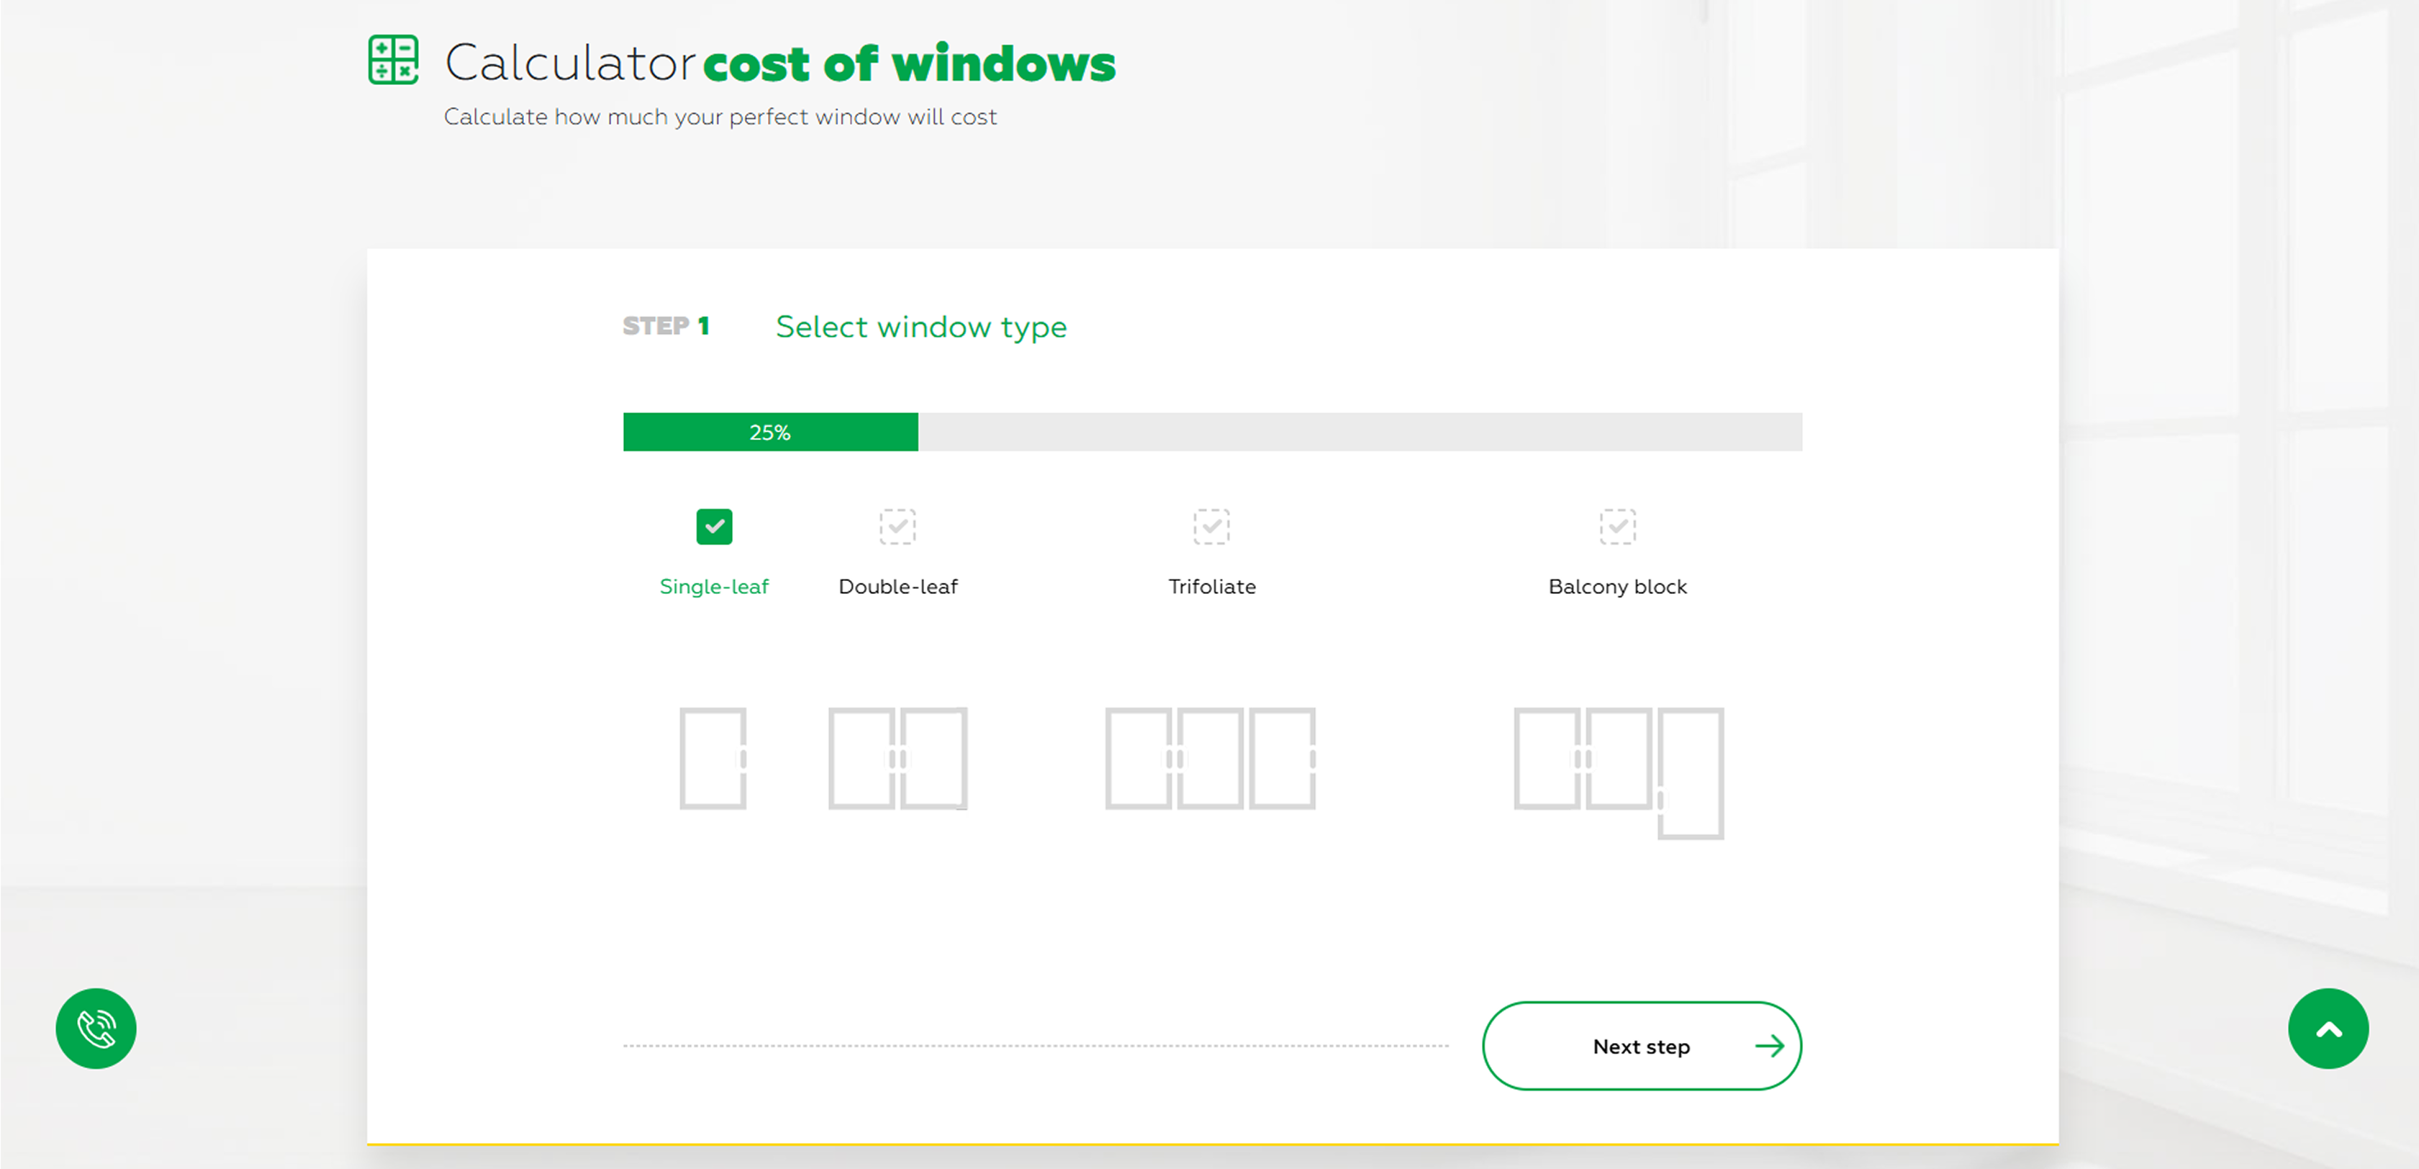2419x1169 pixels.
Task: Select the double-leaf window illustration
Action: tap(897, 758)
